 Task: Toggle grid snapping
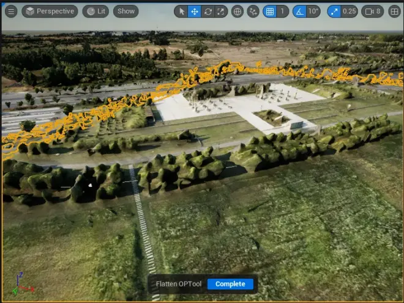(x=270, y=12)
